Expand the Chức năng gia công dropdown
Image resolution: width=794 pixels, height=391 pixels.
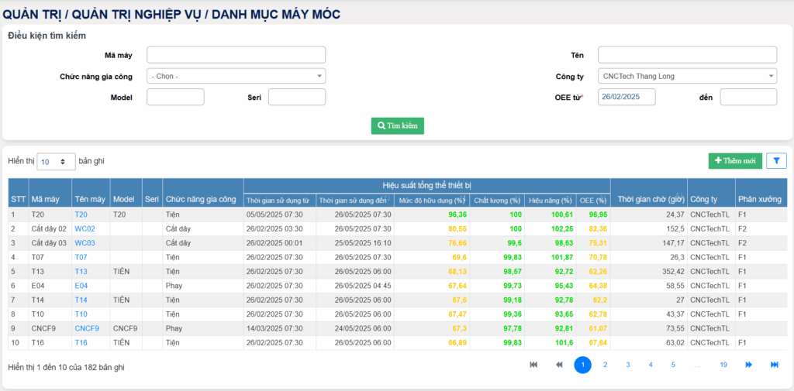pyautogui.click(x=236, y=76)
